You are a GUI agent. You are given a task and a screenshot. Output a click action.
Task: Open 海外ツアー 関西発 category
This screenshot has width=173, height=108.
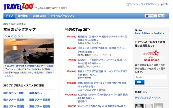click(x=40, y=107)
